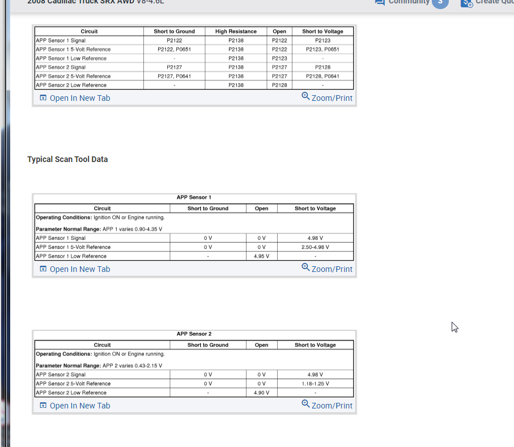Click new-tab icon under APP Sensor 1 table
Viewport: 514px width, 447px height.
pyautogui.click(x=43, y=269)
